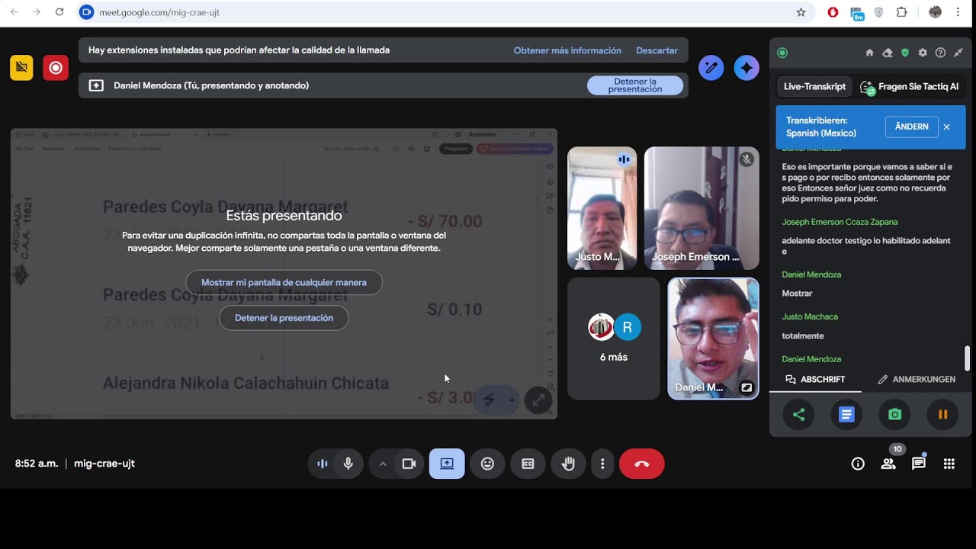Viewport: 976px width, 549px height.
Task: Click the blue document icon in Tactiq
Action: pos(846,415)
